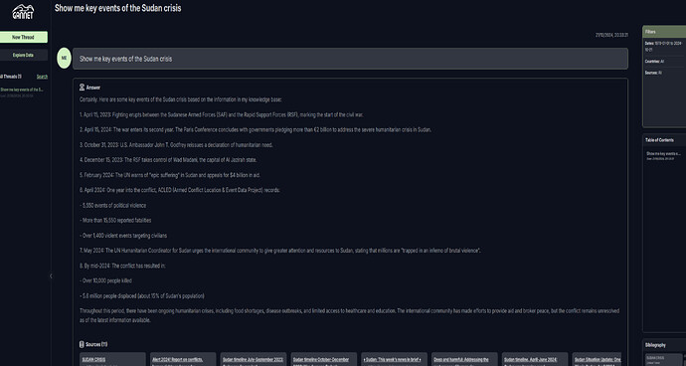The image size is (686, 366).
Task: Click the ME user avatar
Action: 64,59
